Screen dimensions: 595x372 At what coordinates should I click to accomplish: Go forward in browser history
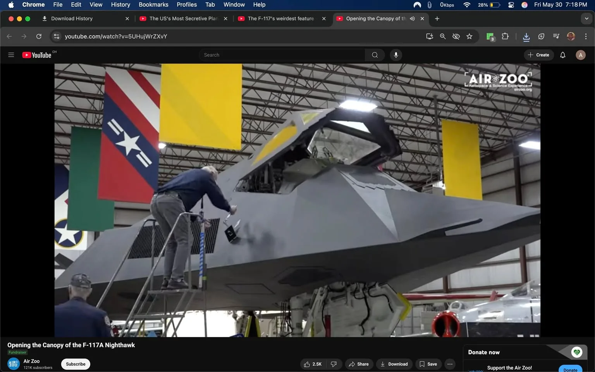(x=24, y=36)
